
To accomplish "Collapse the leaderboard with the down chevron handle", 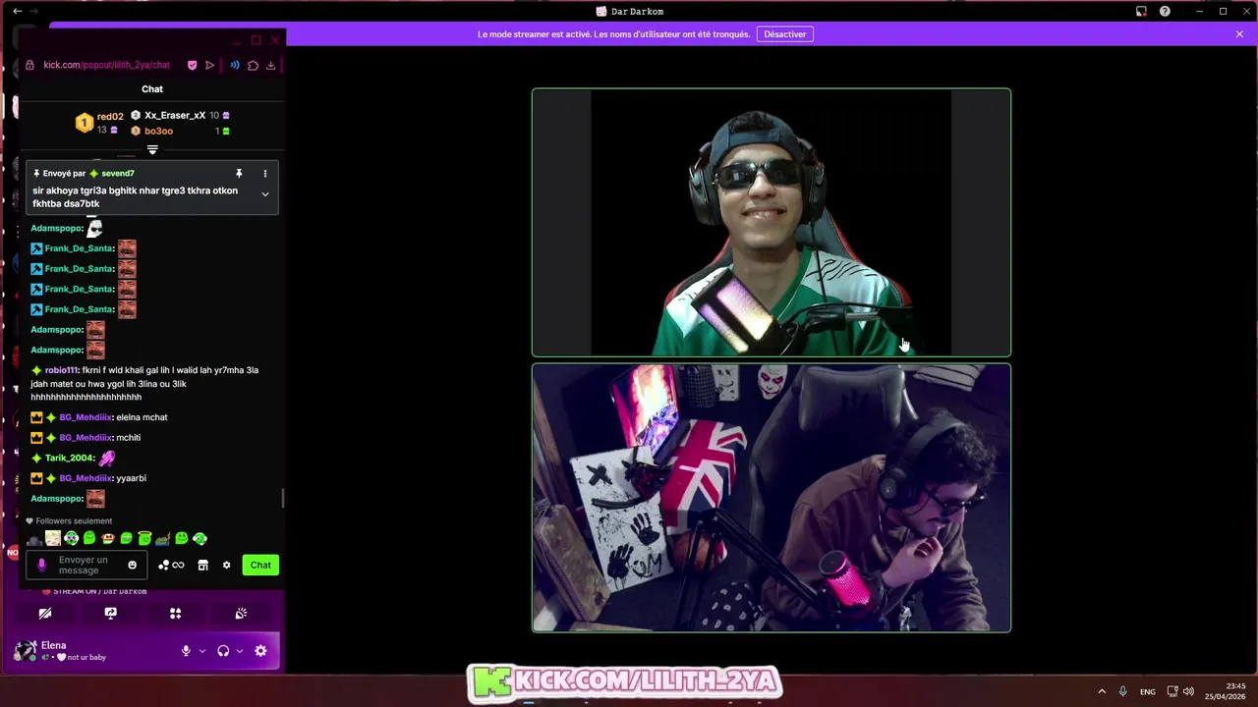I will [152, 150].
